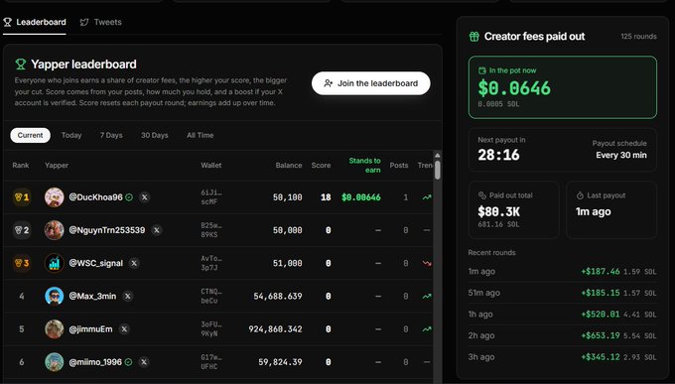The width and height of the screenshot is (675, 384).
Task: Click @DucKhoa96 avatar picture
Action: pyautogui.click(x=55, y=197)
